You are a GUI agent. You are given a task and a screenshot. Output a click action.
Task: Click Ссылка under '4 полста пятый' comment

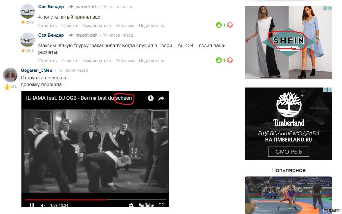tap(69, 26)
